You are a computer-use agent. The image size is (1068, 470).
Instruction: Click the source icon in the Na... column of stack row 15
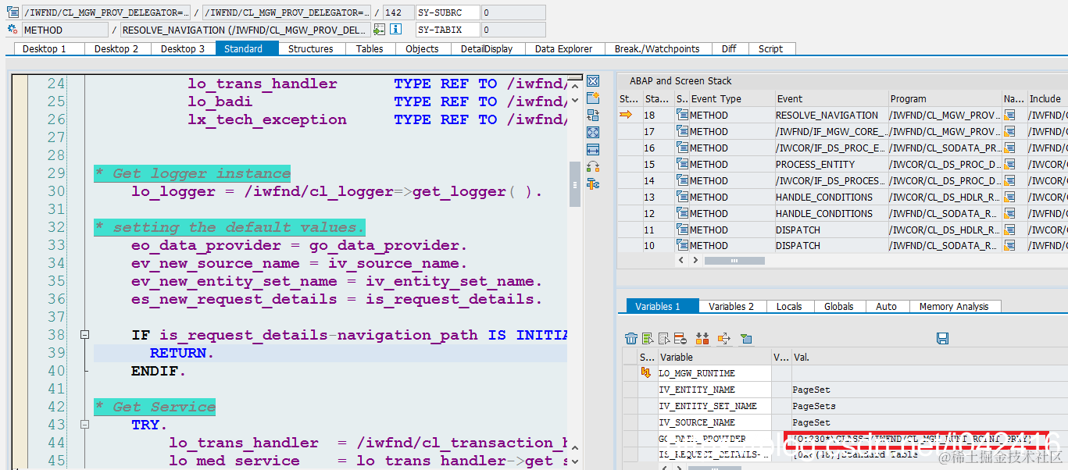(1009, 164)
